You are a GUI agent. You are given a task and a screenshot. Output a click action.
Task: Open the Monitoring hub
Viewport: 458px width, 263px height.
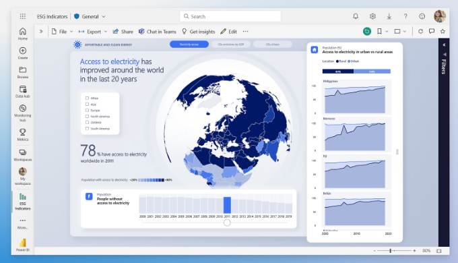coord(22,113)
